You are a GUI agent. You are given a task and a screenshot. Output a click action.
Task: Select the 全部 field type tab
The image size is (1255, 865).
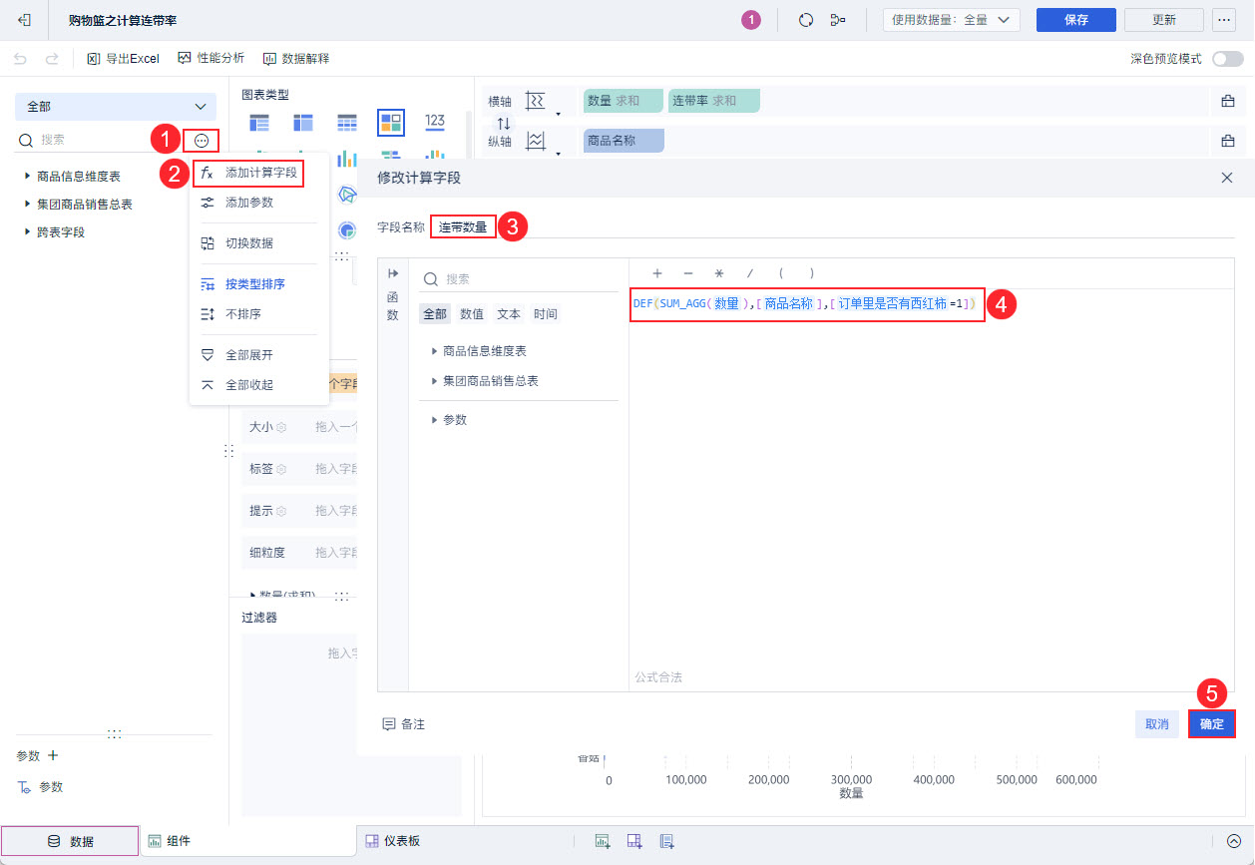435,313
